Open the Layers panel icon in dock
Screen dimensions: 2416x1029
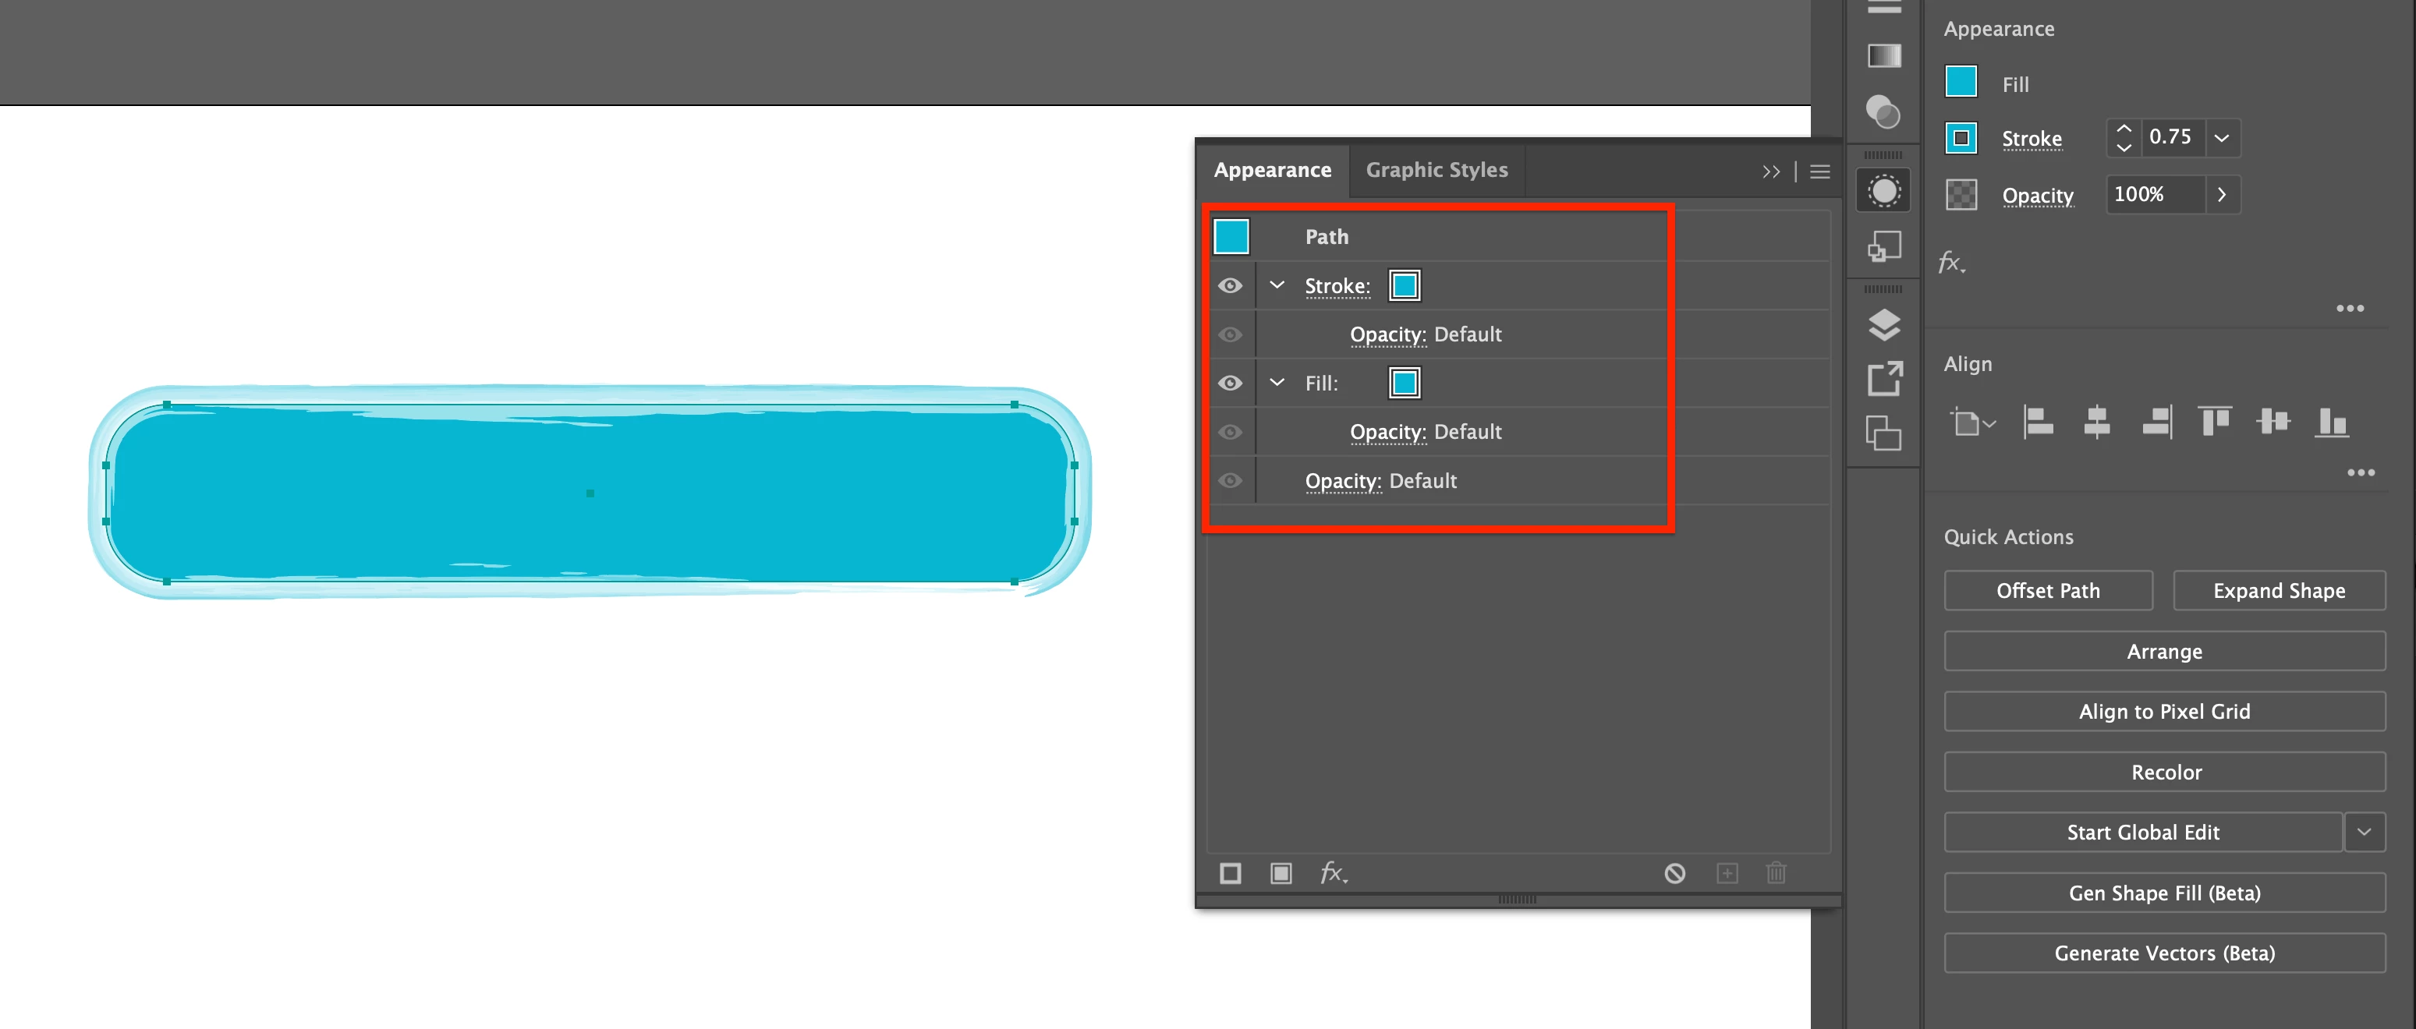point(1883,325)
